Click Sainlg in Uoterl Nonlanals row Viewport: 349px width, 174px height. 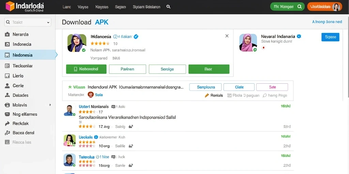(x=120, y=127)
